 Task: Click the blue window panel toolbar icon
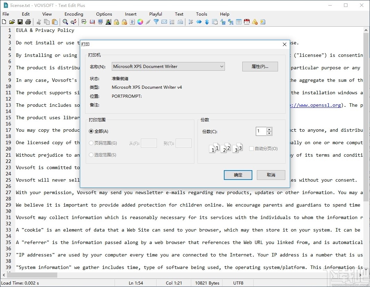point(239,22)
